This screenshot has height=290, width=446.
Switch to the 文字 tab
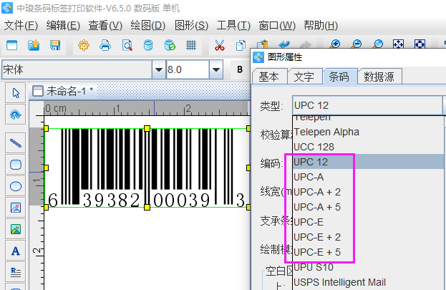point(304,77)
